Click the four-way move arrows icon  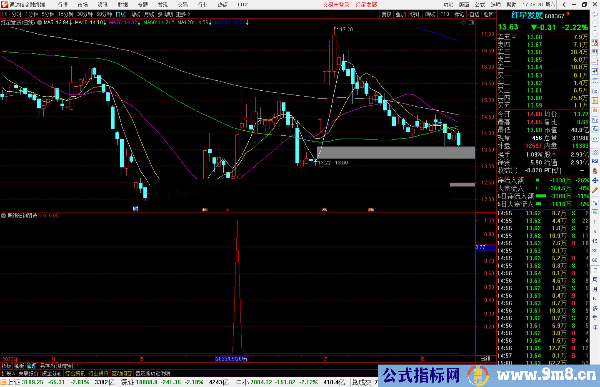(x=595, y=181)
